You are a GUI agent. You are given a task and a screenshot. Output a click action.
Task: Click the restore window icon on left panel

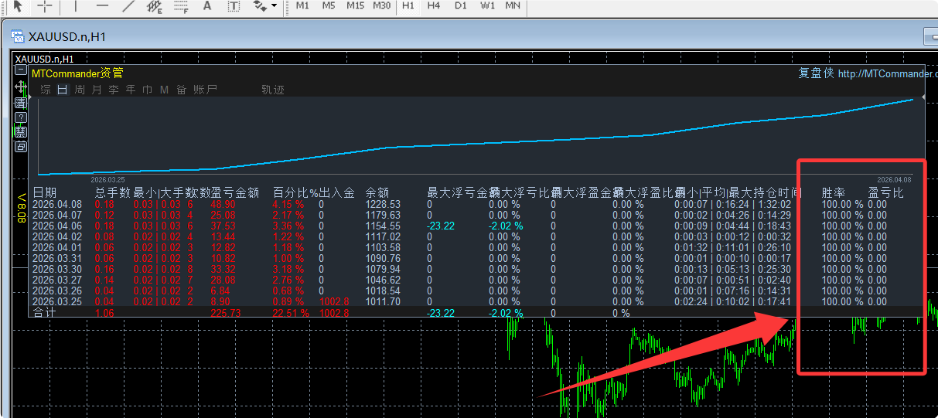(x=21, y=146)
